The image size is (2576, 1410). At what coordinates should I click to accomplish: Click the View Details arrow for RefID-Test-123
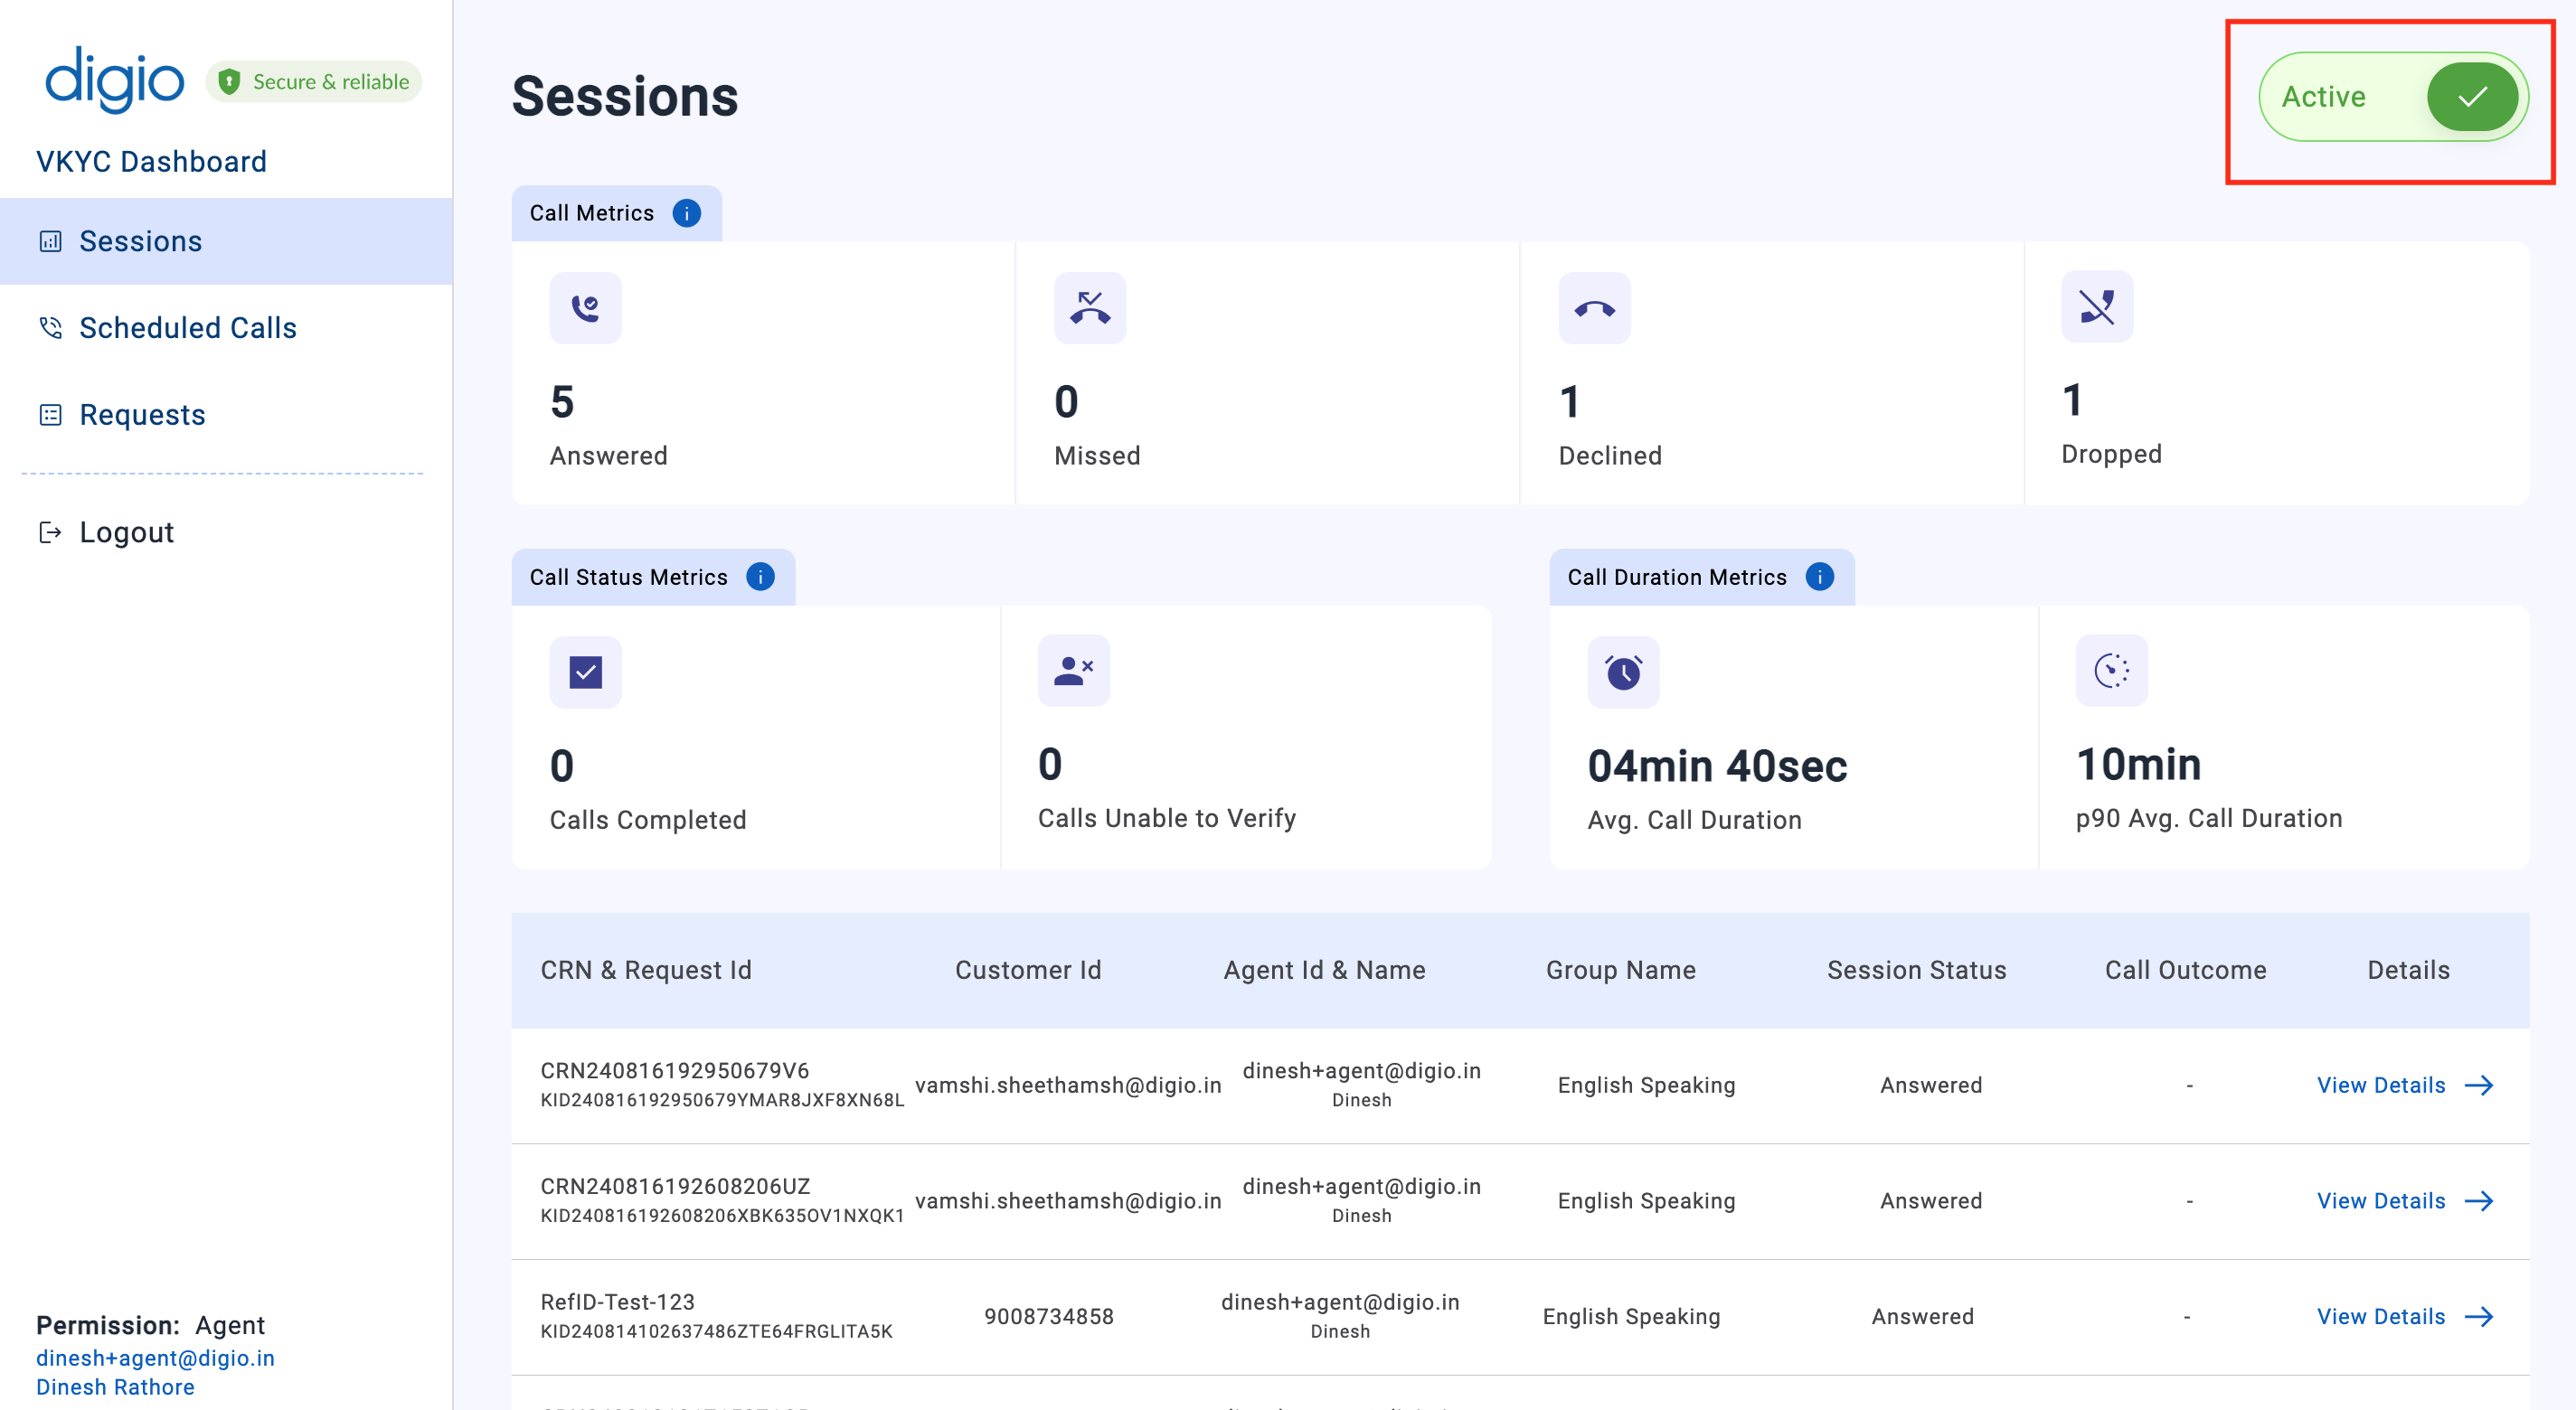click(2480, 1316)
